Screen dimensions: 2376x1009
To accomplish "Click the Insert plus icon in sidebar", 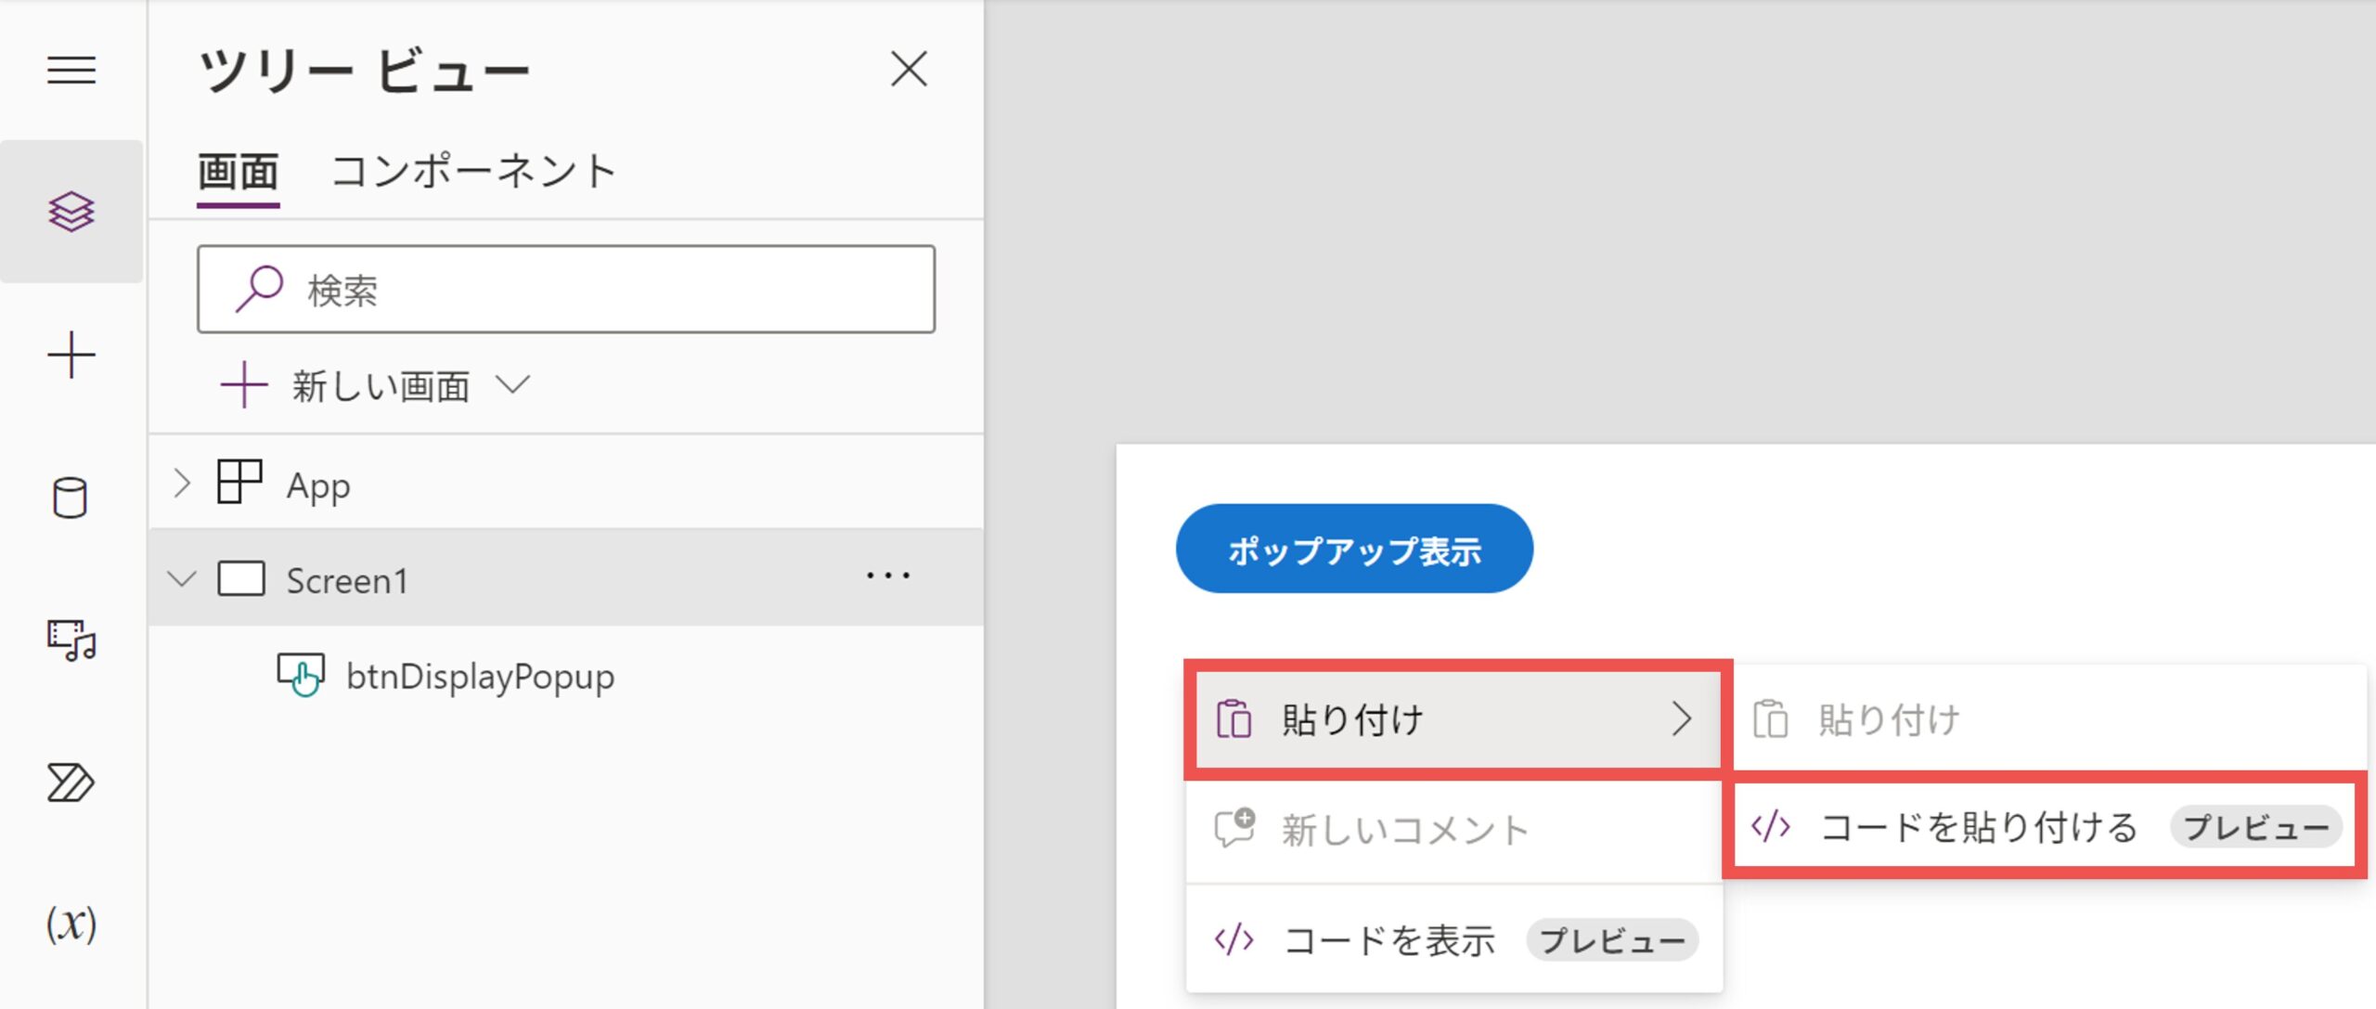I will [x=71, y=356].
